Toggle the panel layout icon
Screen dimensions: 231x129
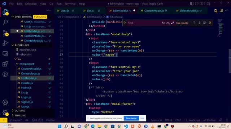tap(196, 4)
